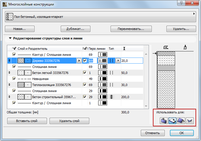201x141 pixels.
Task: Click scroll up arrow of layer list
Action: click(x=146, y=54)
